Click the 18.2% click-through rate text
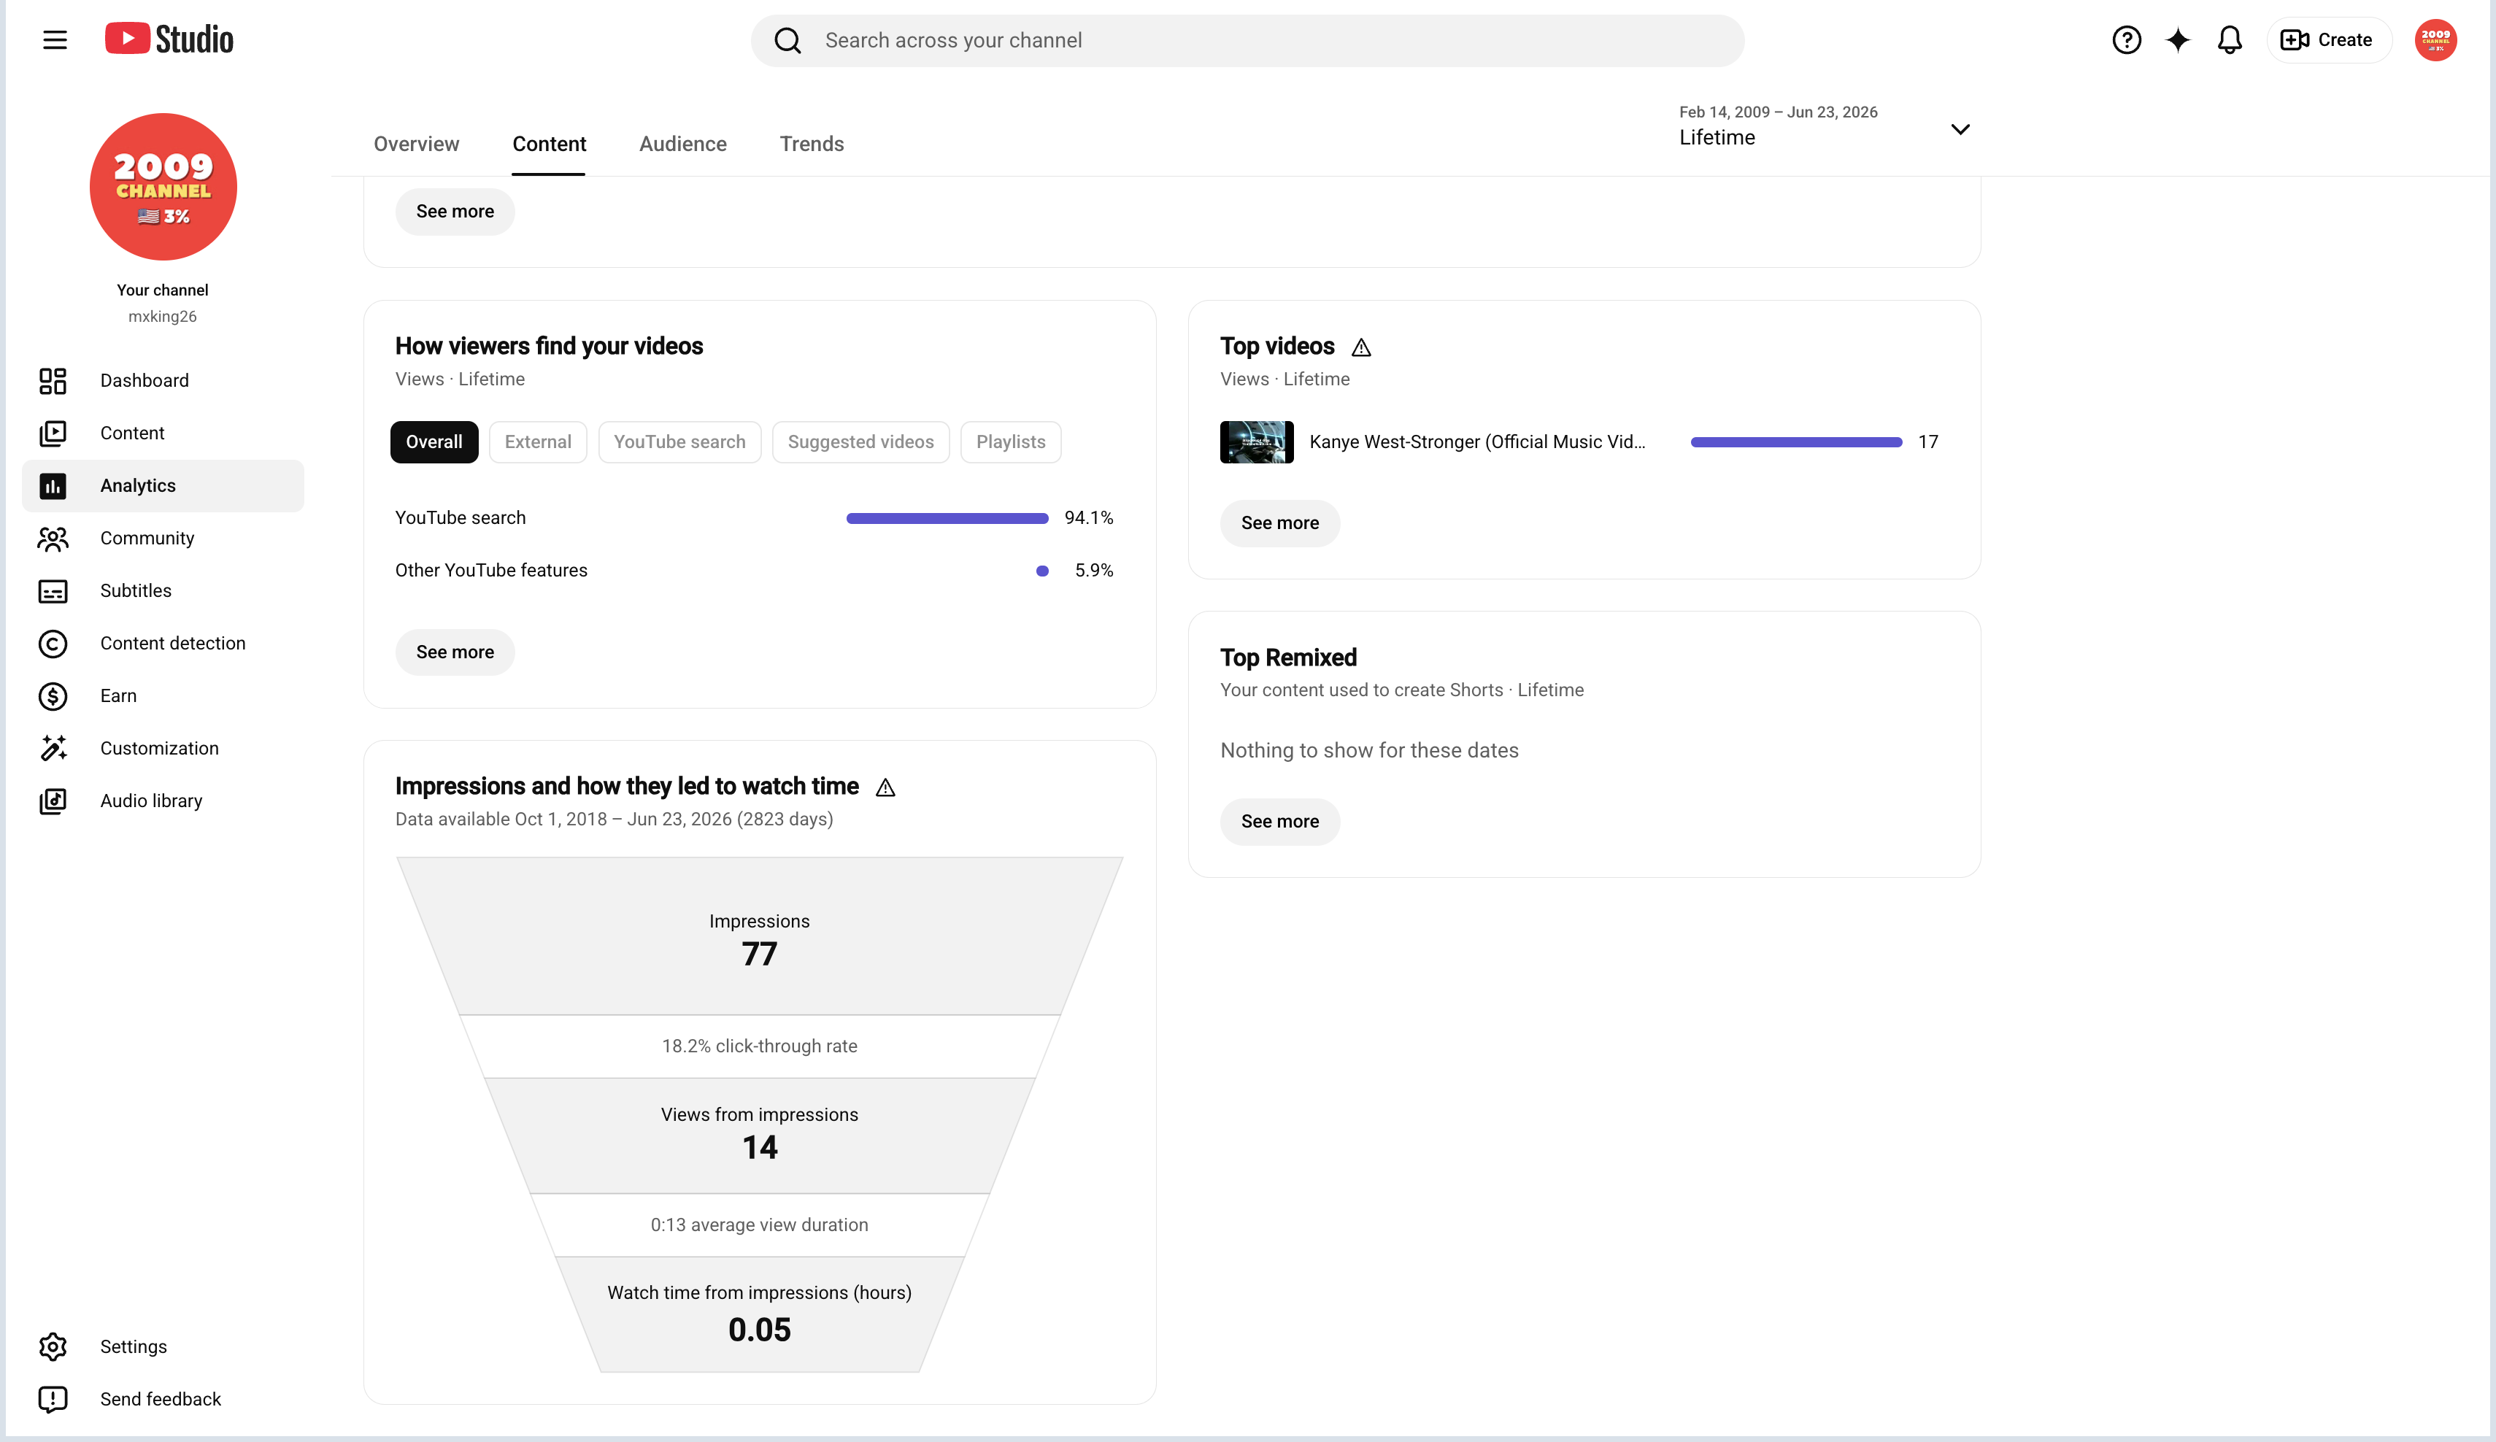Image resolution: width=2496 pixels, height=1442 pixels. pyautogui.click(x=760, y=1046)
